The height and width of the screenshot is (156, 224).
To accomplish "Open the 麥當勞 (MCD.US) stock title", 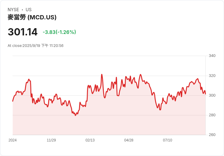I will click(32, 18).
